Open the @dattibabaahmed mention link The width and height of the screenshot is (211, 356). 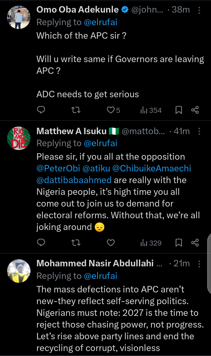pyautogui.click(x=74, y=180)
